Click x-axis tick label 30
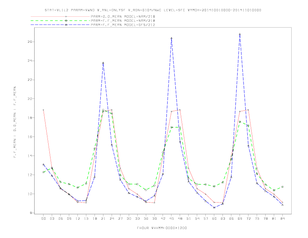Image resolution: width=308 pixels, height=238 pixels. 129,219
